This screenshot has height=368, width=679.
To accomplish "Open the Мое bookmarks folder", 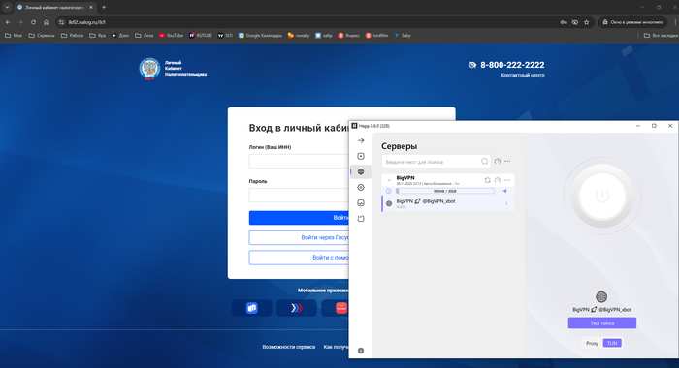I will pos(14,36).
